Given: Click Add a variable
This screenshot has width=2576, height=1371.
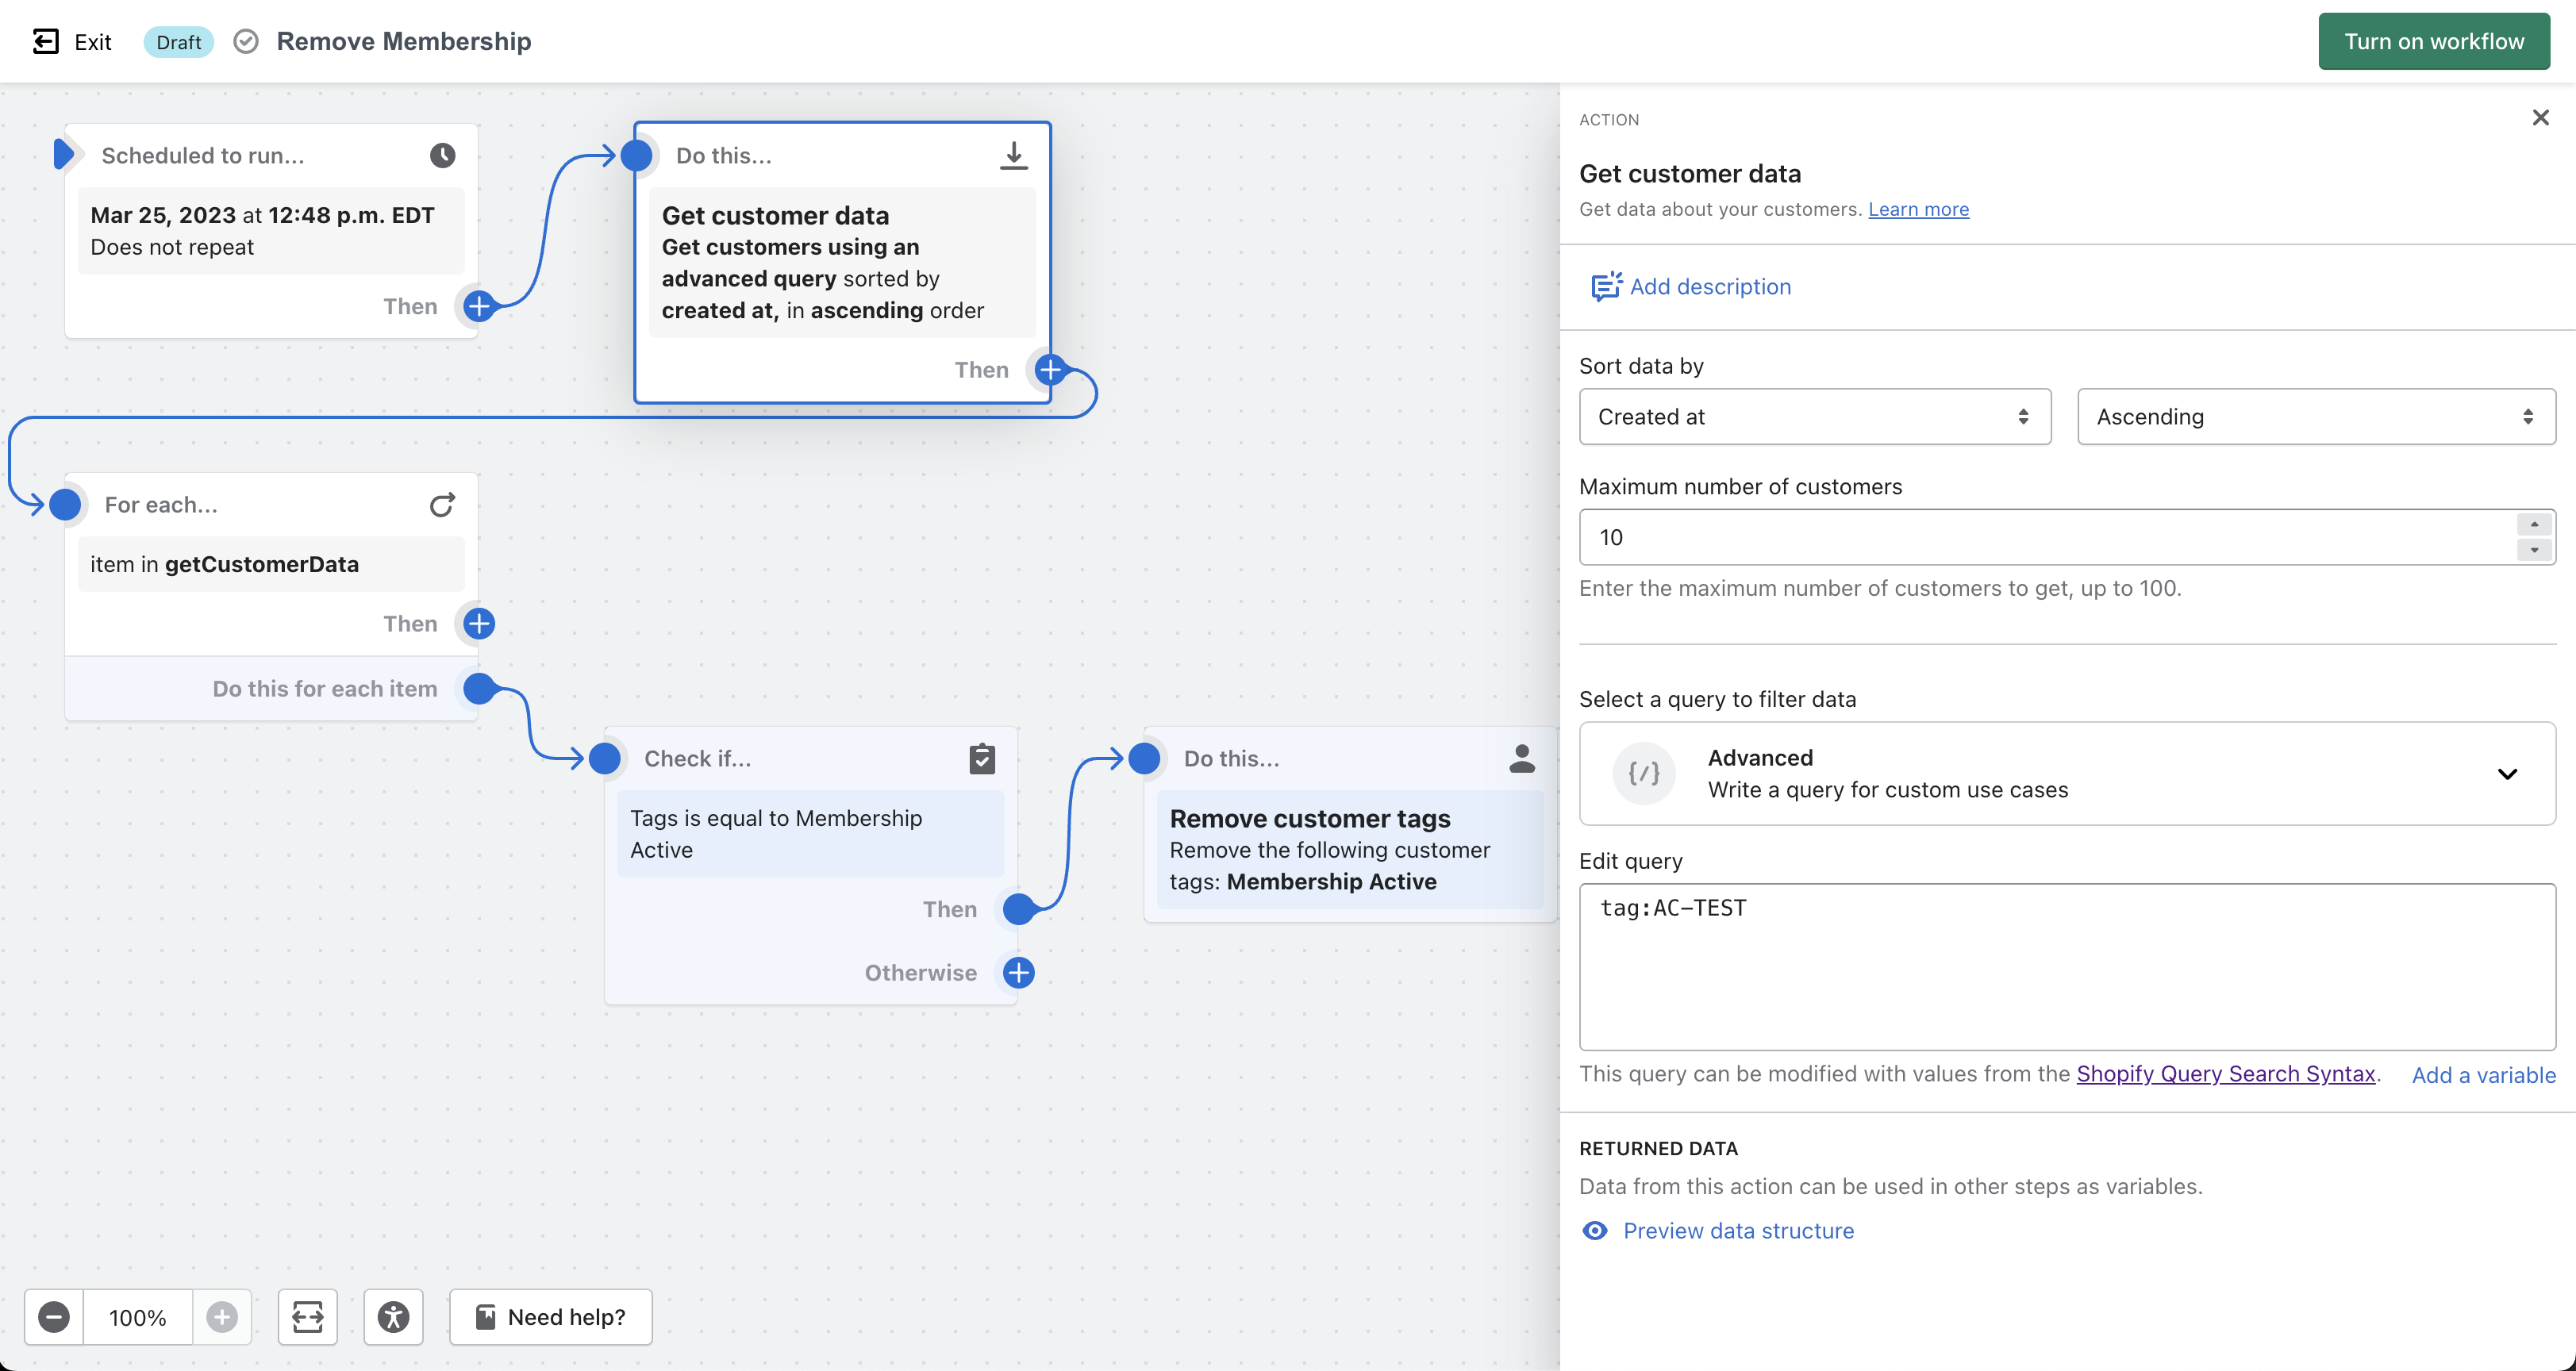Looking at the screenshot, I should point(2483,1075).
